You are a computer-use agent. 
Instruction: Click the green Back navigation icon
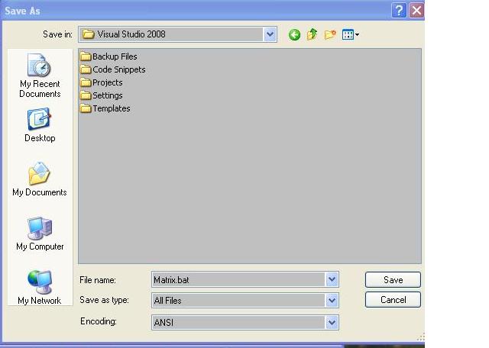coord(294,34)
